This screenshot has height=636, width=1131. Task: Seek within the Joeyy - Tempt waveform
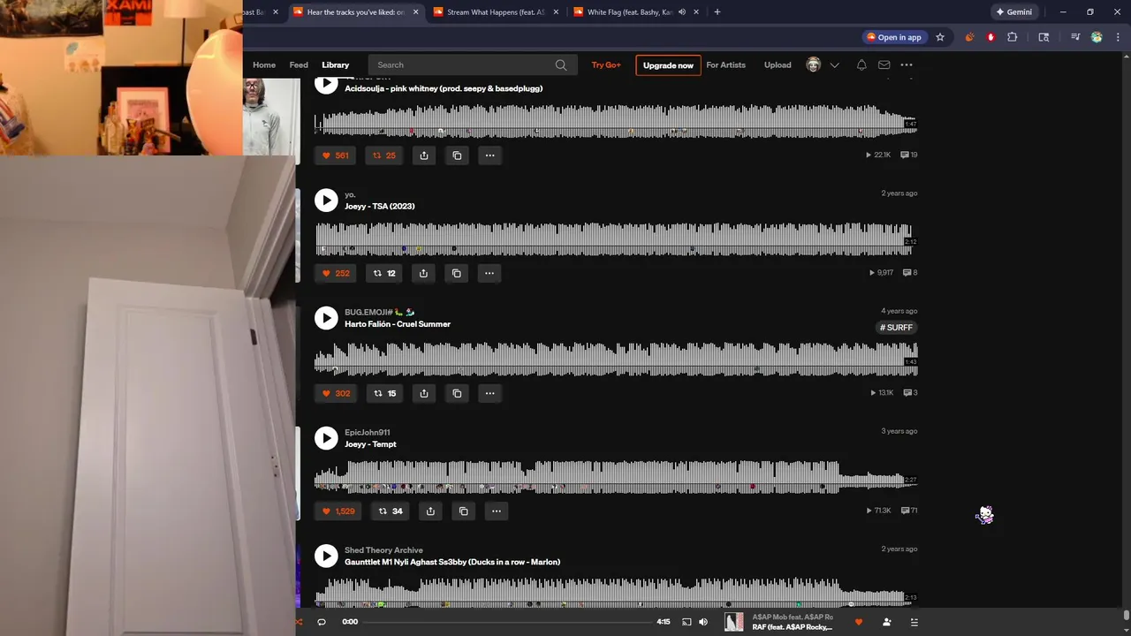(x=616, y=476)
